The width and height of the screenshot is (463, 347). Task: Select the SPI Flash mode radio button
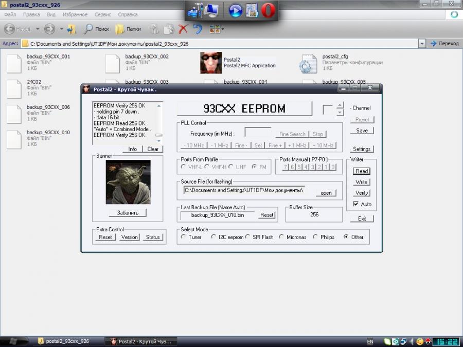pos(247,236)
